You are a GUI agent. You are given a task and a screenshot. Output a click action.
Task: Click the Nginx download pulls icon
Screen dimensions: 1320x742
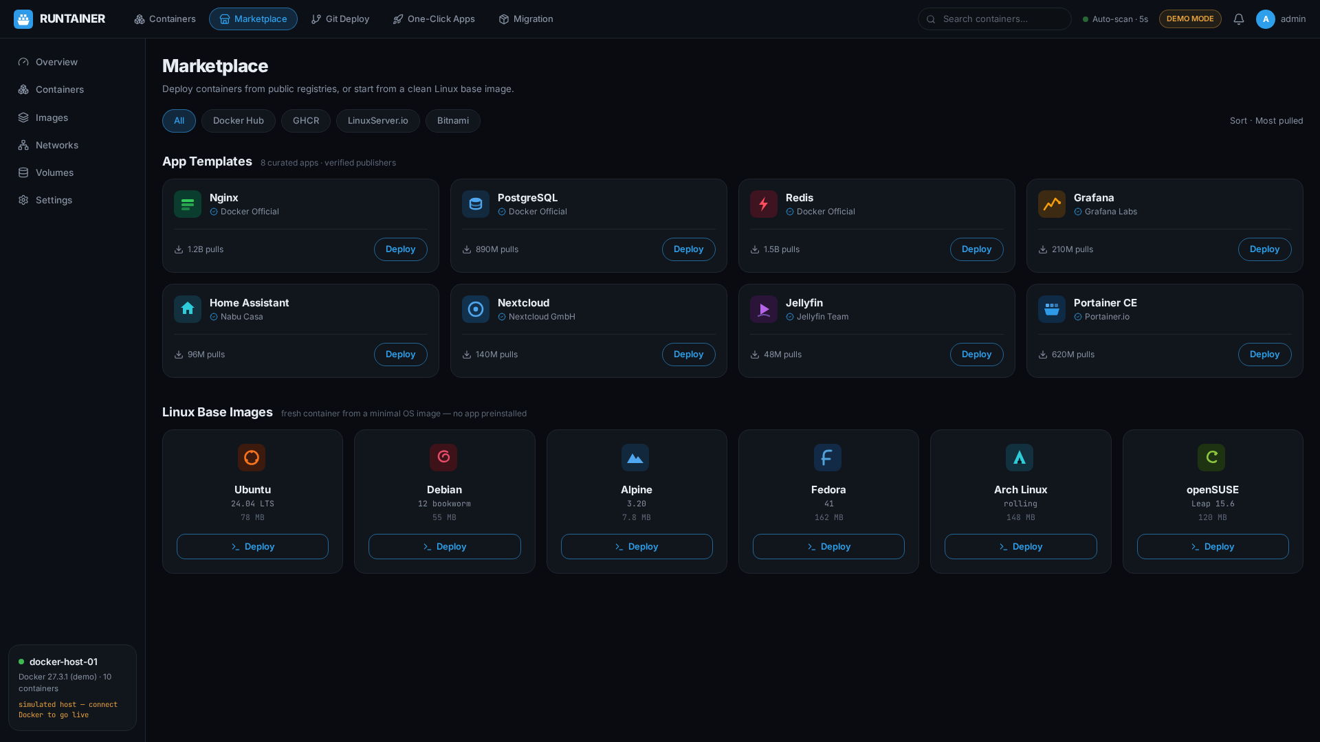179,249
